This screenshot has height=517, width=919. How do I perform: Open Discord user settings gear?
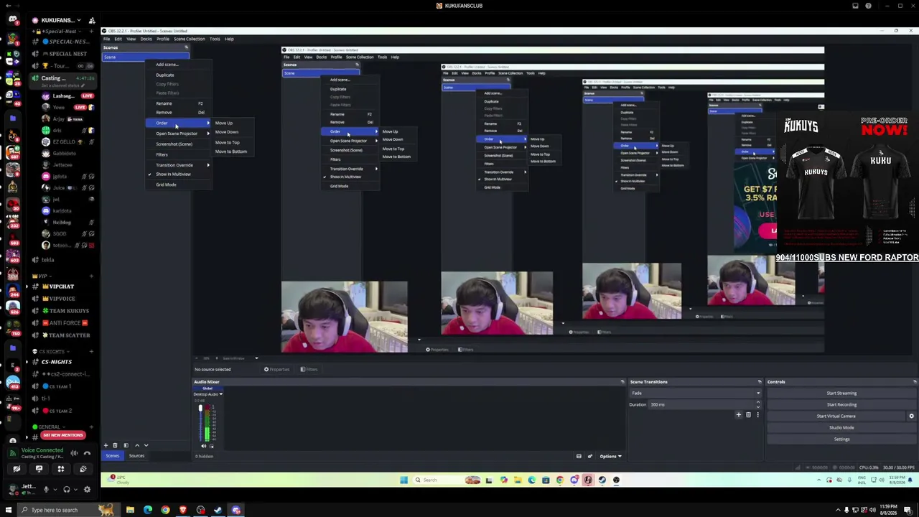[x=87, y=490]
